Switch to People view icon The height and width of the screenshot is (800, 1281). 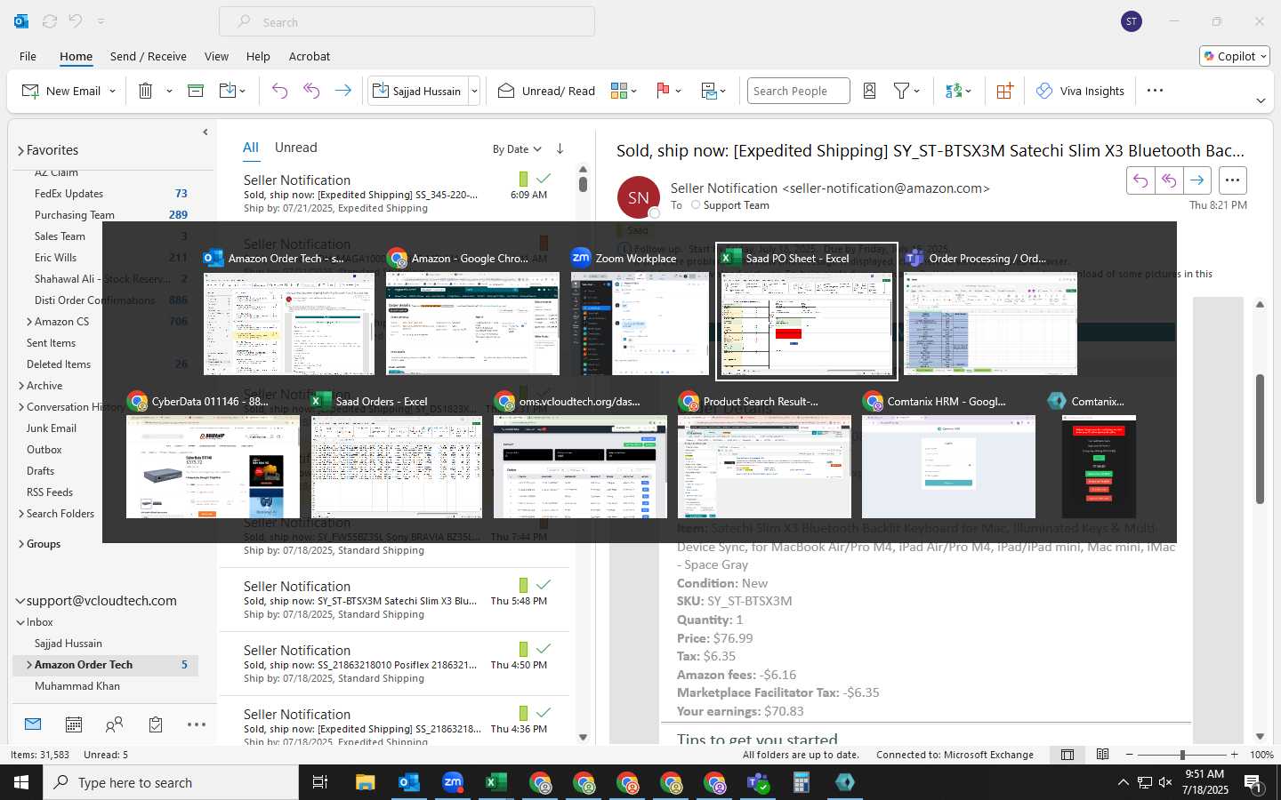(115, 724)
